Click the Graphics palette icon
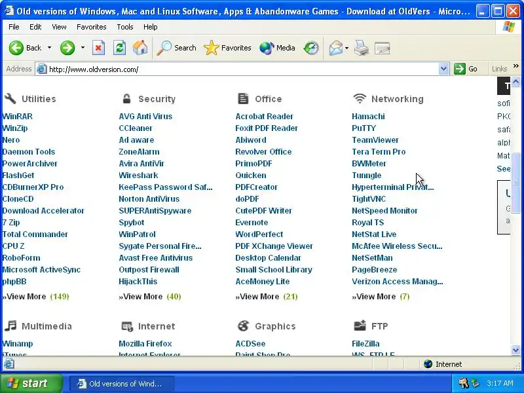This screenshot has width=524, height=393. tap(243, 326)
